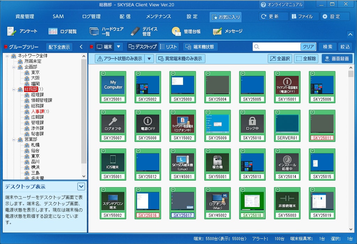Click the クリア button
Screen dimensions: 357x244
(x=308, y=47)
